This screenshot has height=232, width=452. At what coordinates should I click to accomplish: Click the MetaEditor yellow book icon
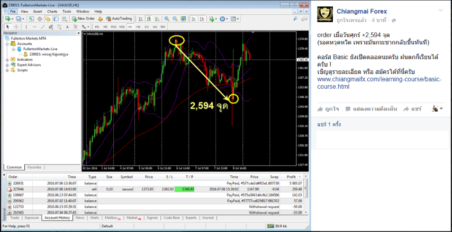point(101,18)
